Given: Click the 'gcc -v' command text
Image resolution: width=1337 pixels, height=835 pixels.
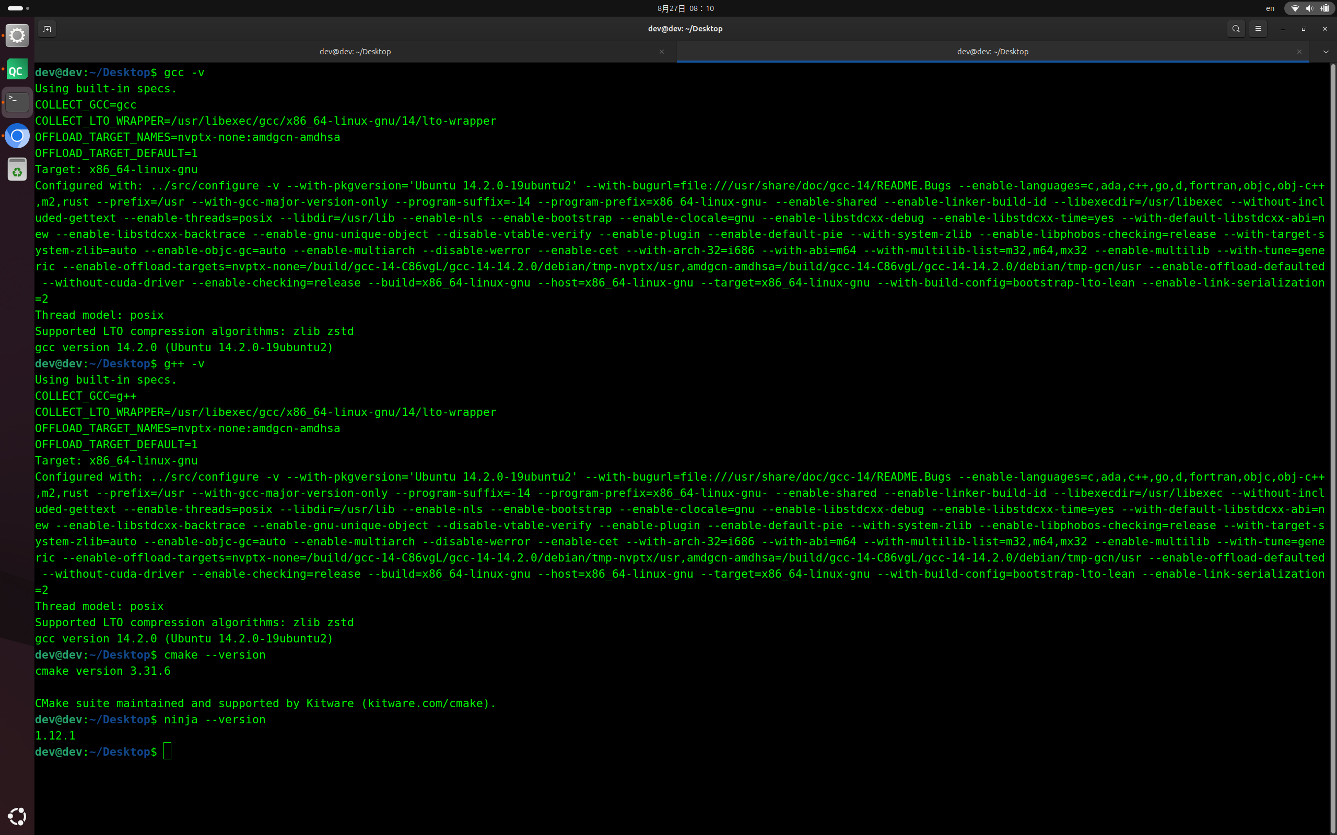Looking at the screenshot, I should click(x=184, y=73).
